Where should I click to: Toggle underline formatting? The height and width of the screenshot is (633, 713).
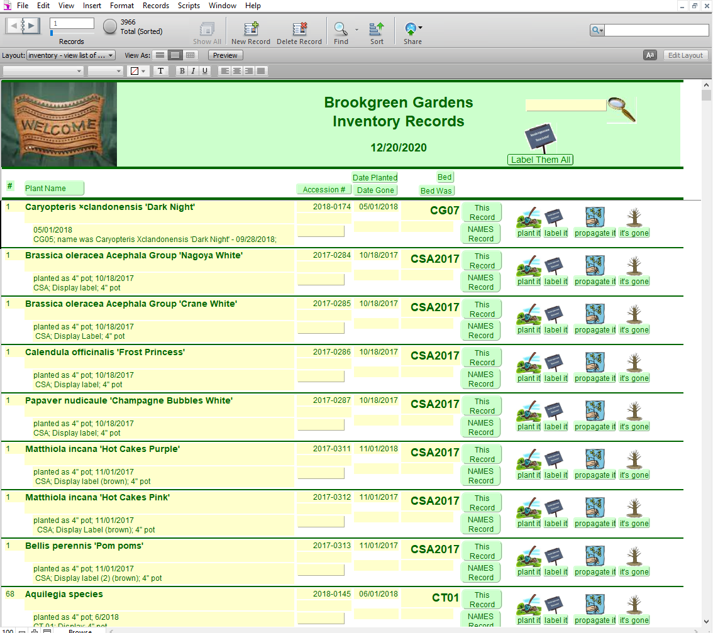pyautogui.click(x=204, y=71)
